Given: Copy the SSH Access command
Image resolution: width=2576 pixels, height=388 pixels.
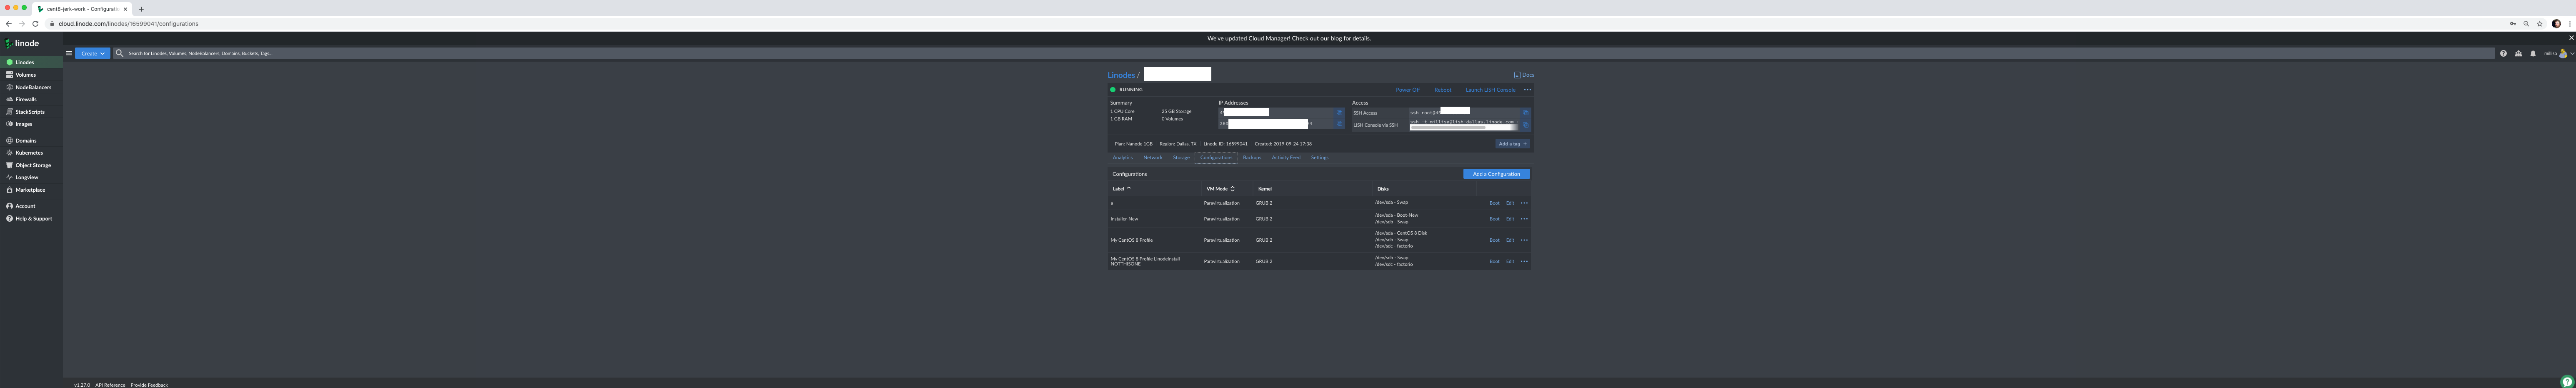Looking at the screenshot, I should 1525,113.
